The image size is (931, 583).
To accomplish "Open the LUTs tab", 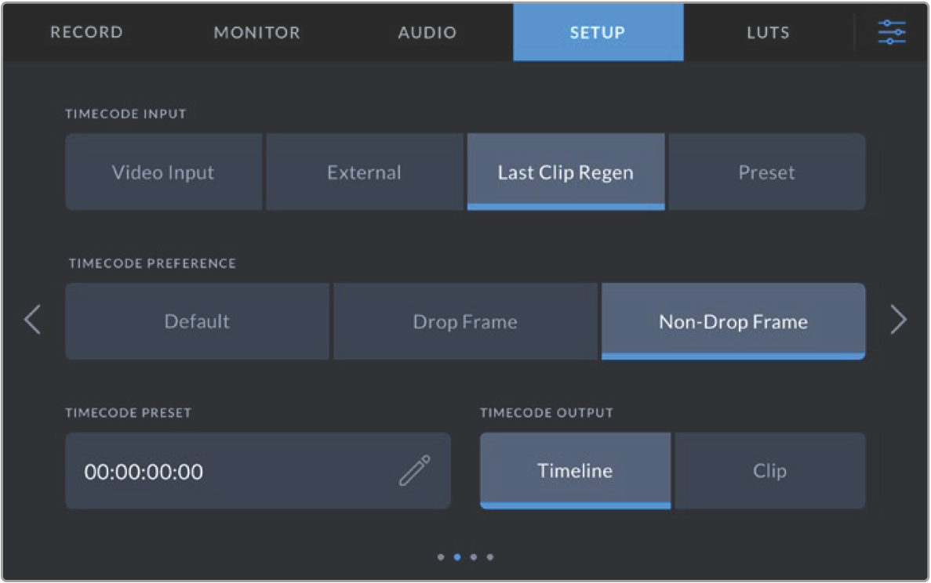I will click(x=767, y=33).
